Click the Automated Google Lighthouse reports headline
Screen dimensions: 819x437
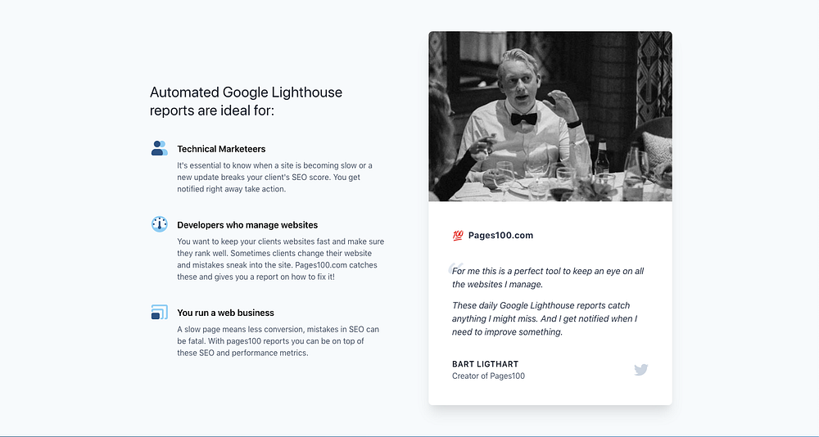click(x=246, y=101)
